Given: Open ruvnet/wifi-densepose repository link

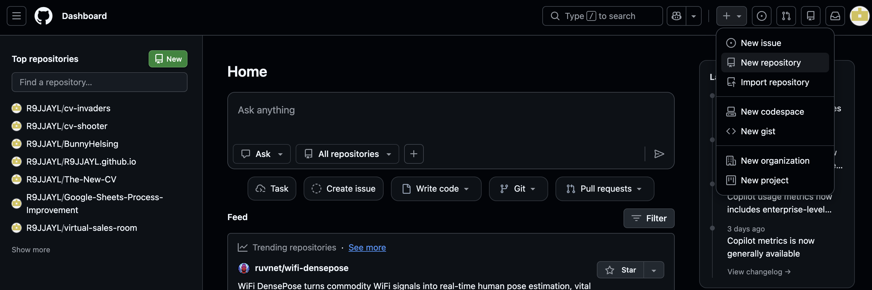Looking at the screenshot, I should coord(301,268).
